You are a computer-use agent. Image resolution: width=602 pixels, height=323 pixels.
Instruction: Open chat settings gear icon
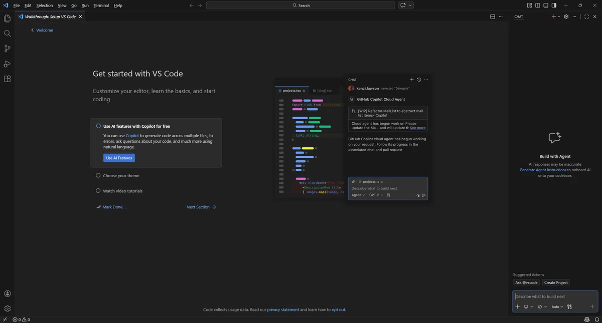pos(566,17)
